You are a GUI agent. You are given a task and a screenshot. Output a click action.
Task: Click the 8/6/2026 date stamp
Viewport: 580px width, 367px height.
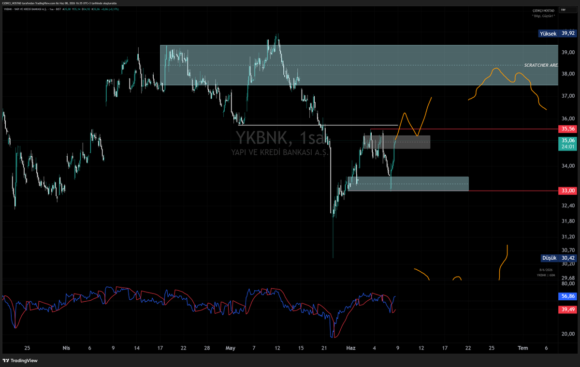(546, 270)
